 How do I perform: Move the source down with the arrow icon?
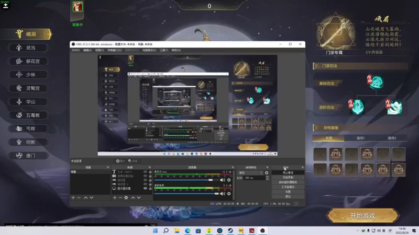139,198
